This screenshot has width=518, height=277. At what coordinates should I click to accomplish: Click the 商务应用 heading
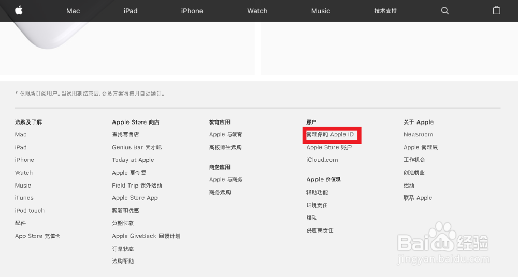220,167
